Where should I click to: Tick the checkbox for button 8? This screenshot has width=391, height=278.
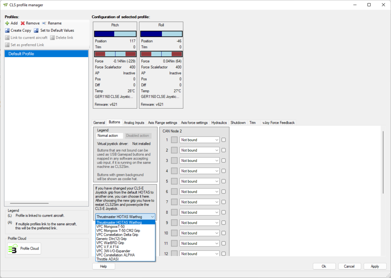click(x=224, y=212)
